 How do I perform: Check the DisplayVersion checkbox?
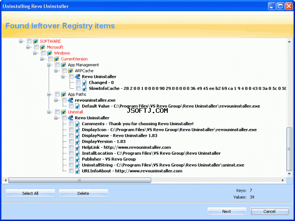pos(71,141)
